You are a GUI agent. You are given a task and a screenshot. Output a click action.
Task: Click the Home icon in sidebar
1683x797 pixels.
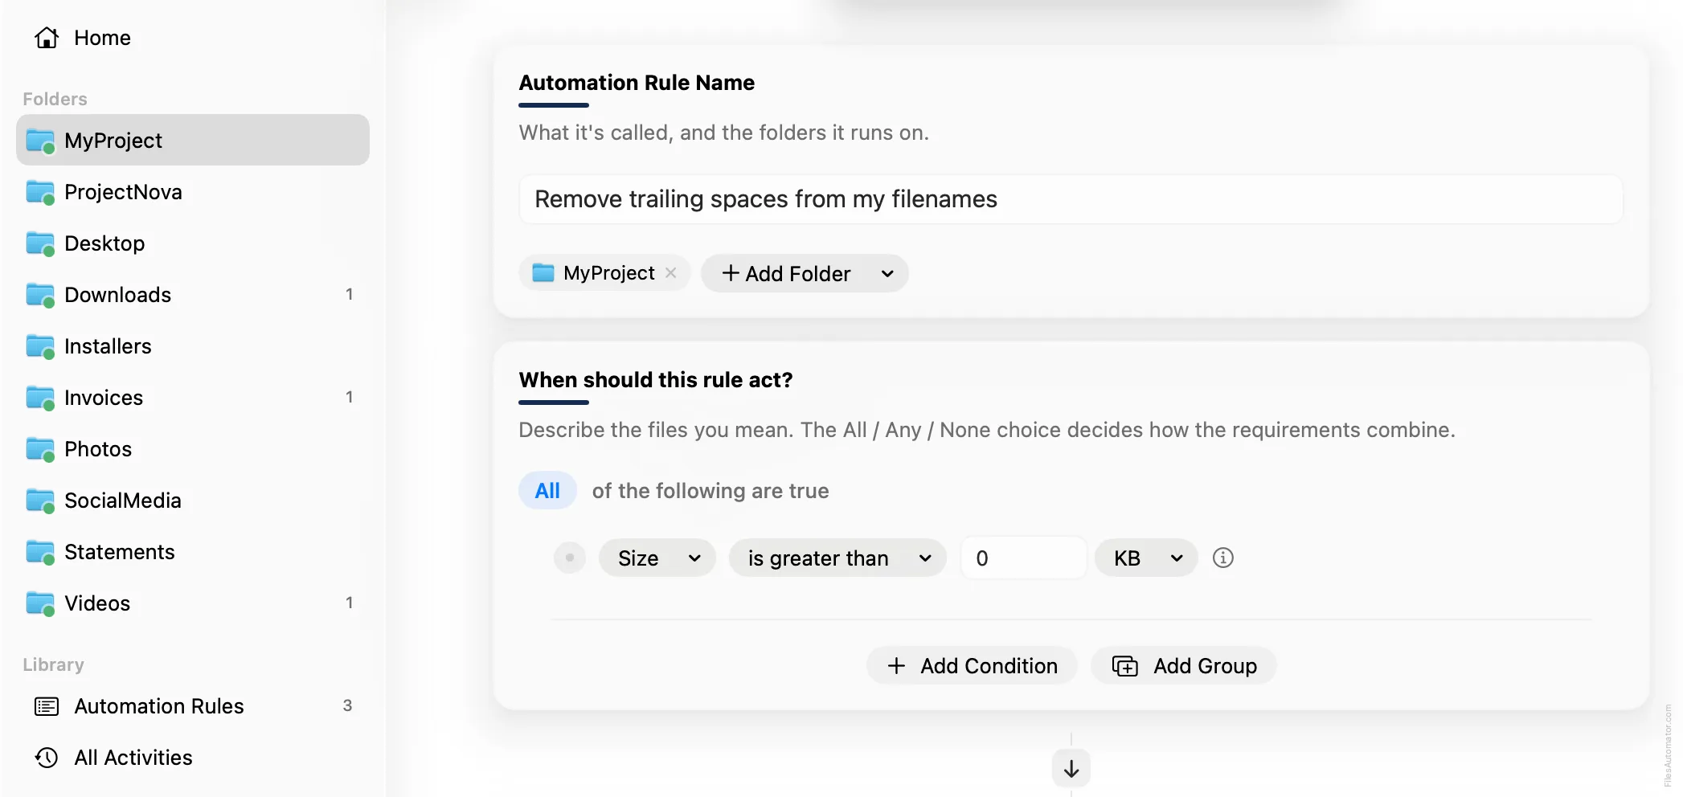point(47,38)
